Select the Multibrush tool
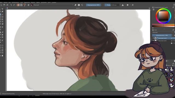This screenshot has width=175, height=98. click(x=2, y=24)
